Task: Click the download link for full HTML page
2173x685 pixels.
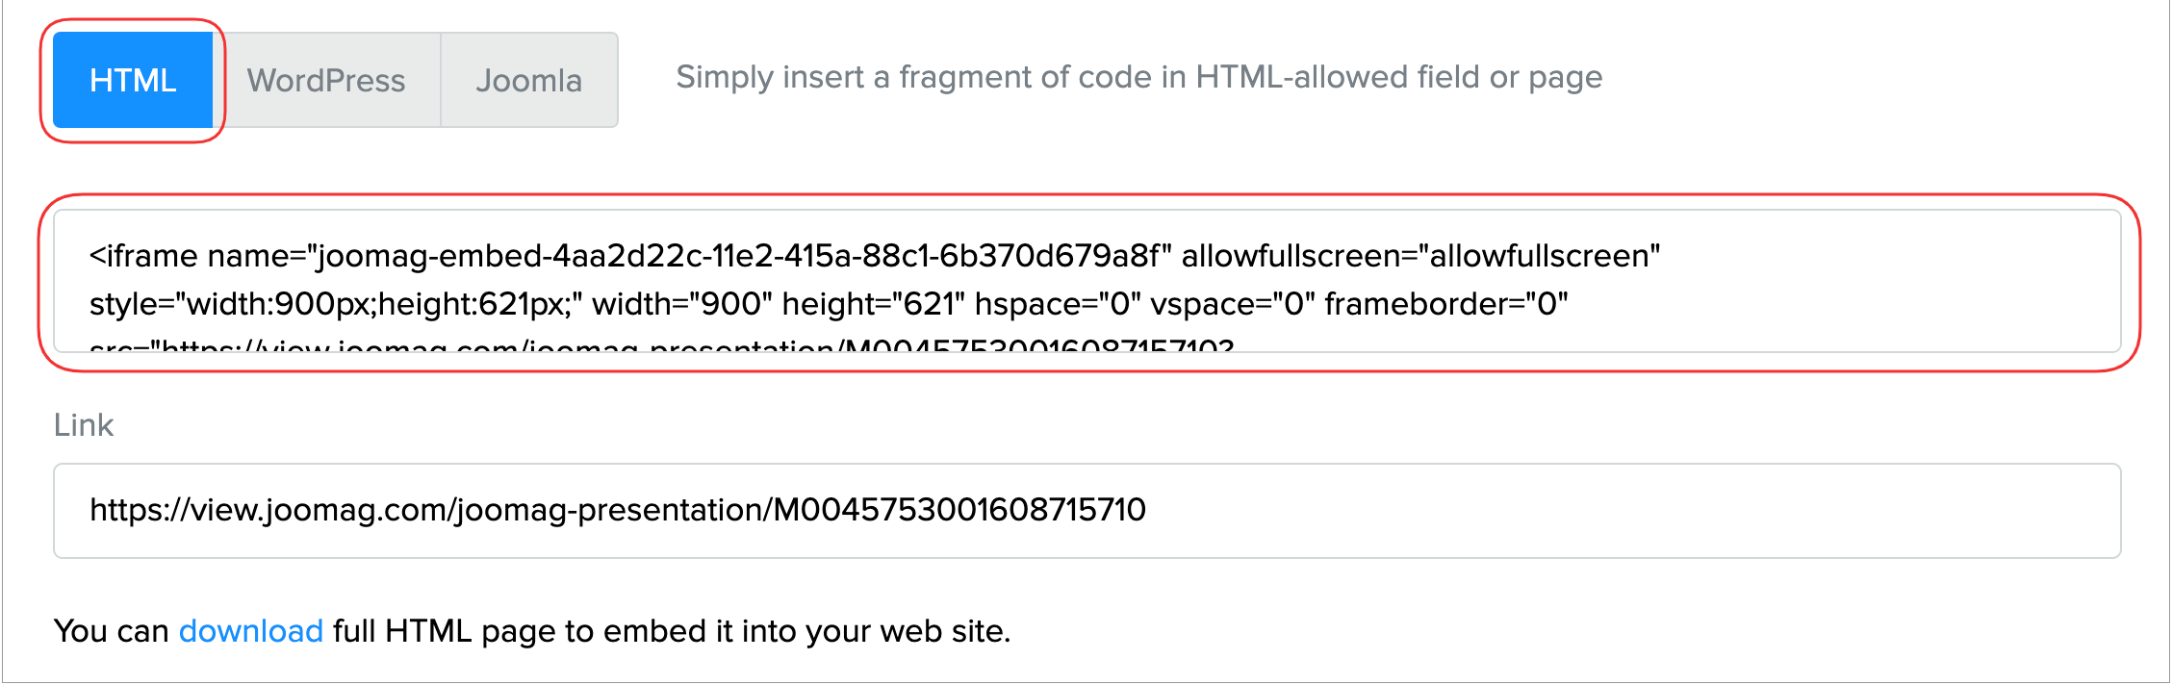Action: [250, 631]
